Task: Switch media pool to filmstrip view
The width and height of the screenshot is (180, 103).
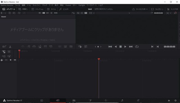Action: (x=48, y=13)
